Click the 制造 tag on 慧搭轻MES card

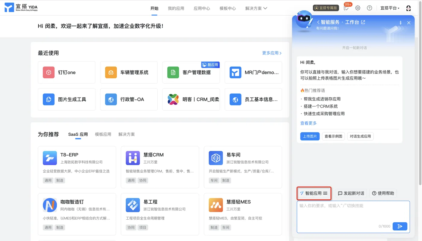(214, 227)
